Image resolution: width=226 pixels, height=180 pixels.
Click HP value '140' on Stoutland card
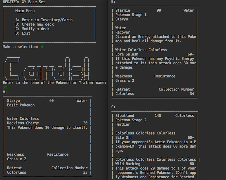pos(158,116)
